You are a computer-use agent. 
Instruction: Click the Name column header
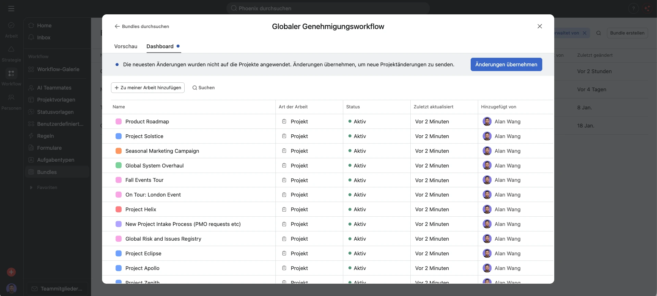(x=119, y=107)
